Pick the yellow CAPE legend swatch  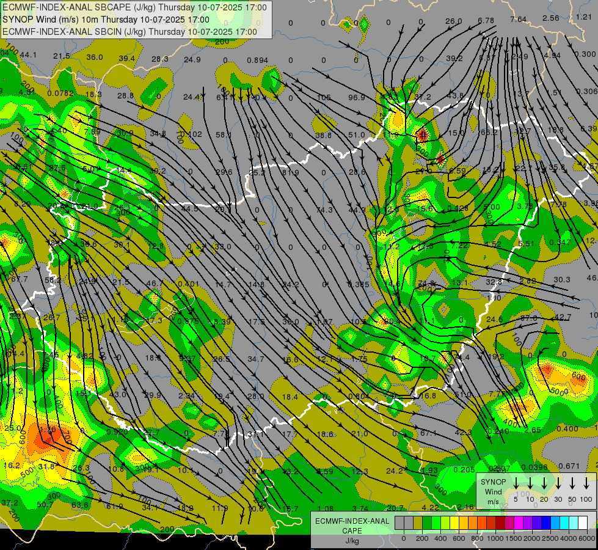(455, 523)
